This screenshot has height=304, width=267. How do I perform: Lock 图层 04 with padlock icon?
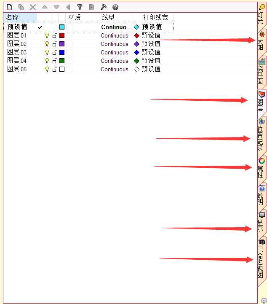tap(55, 61)
